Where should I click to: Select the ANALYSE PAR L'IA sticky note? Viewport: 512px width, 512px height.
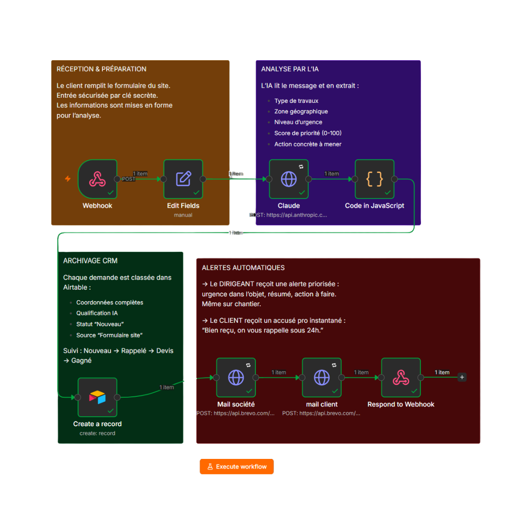click(290, 69)
